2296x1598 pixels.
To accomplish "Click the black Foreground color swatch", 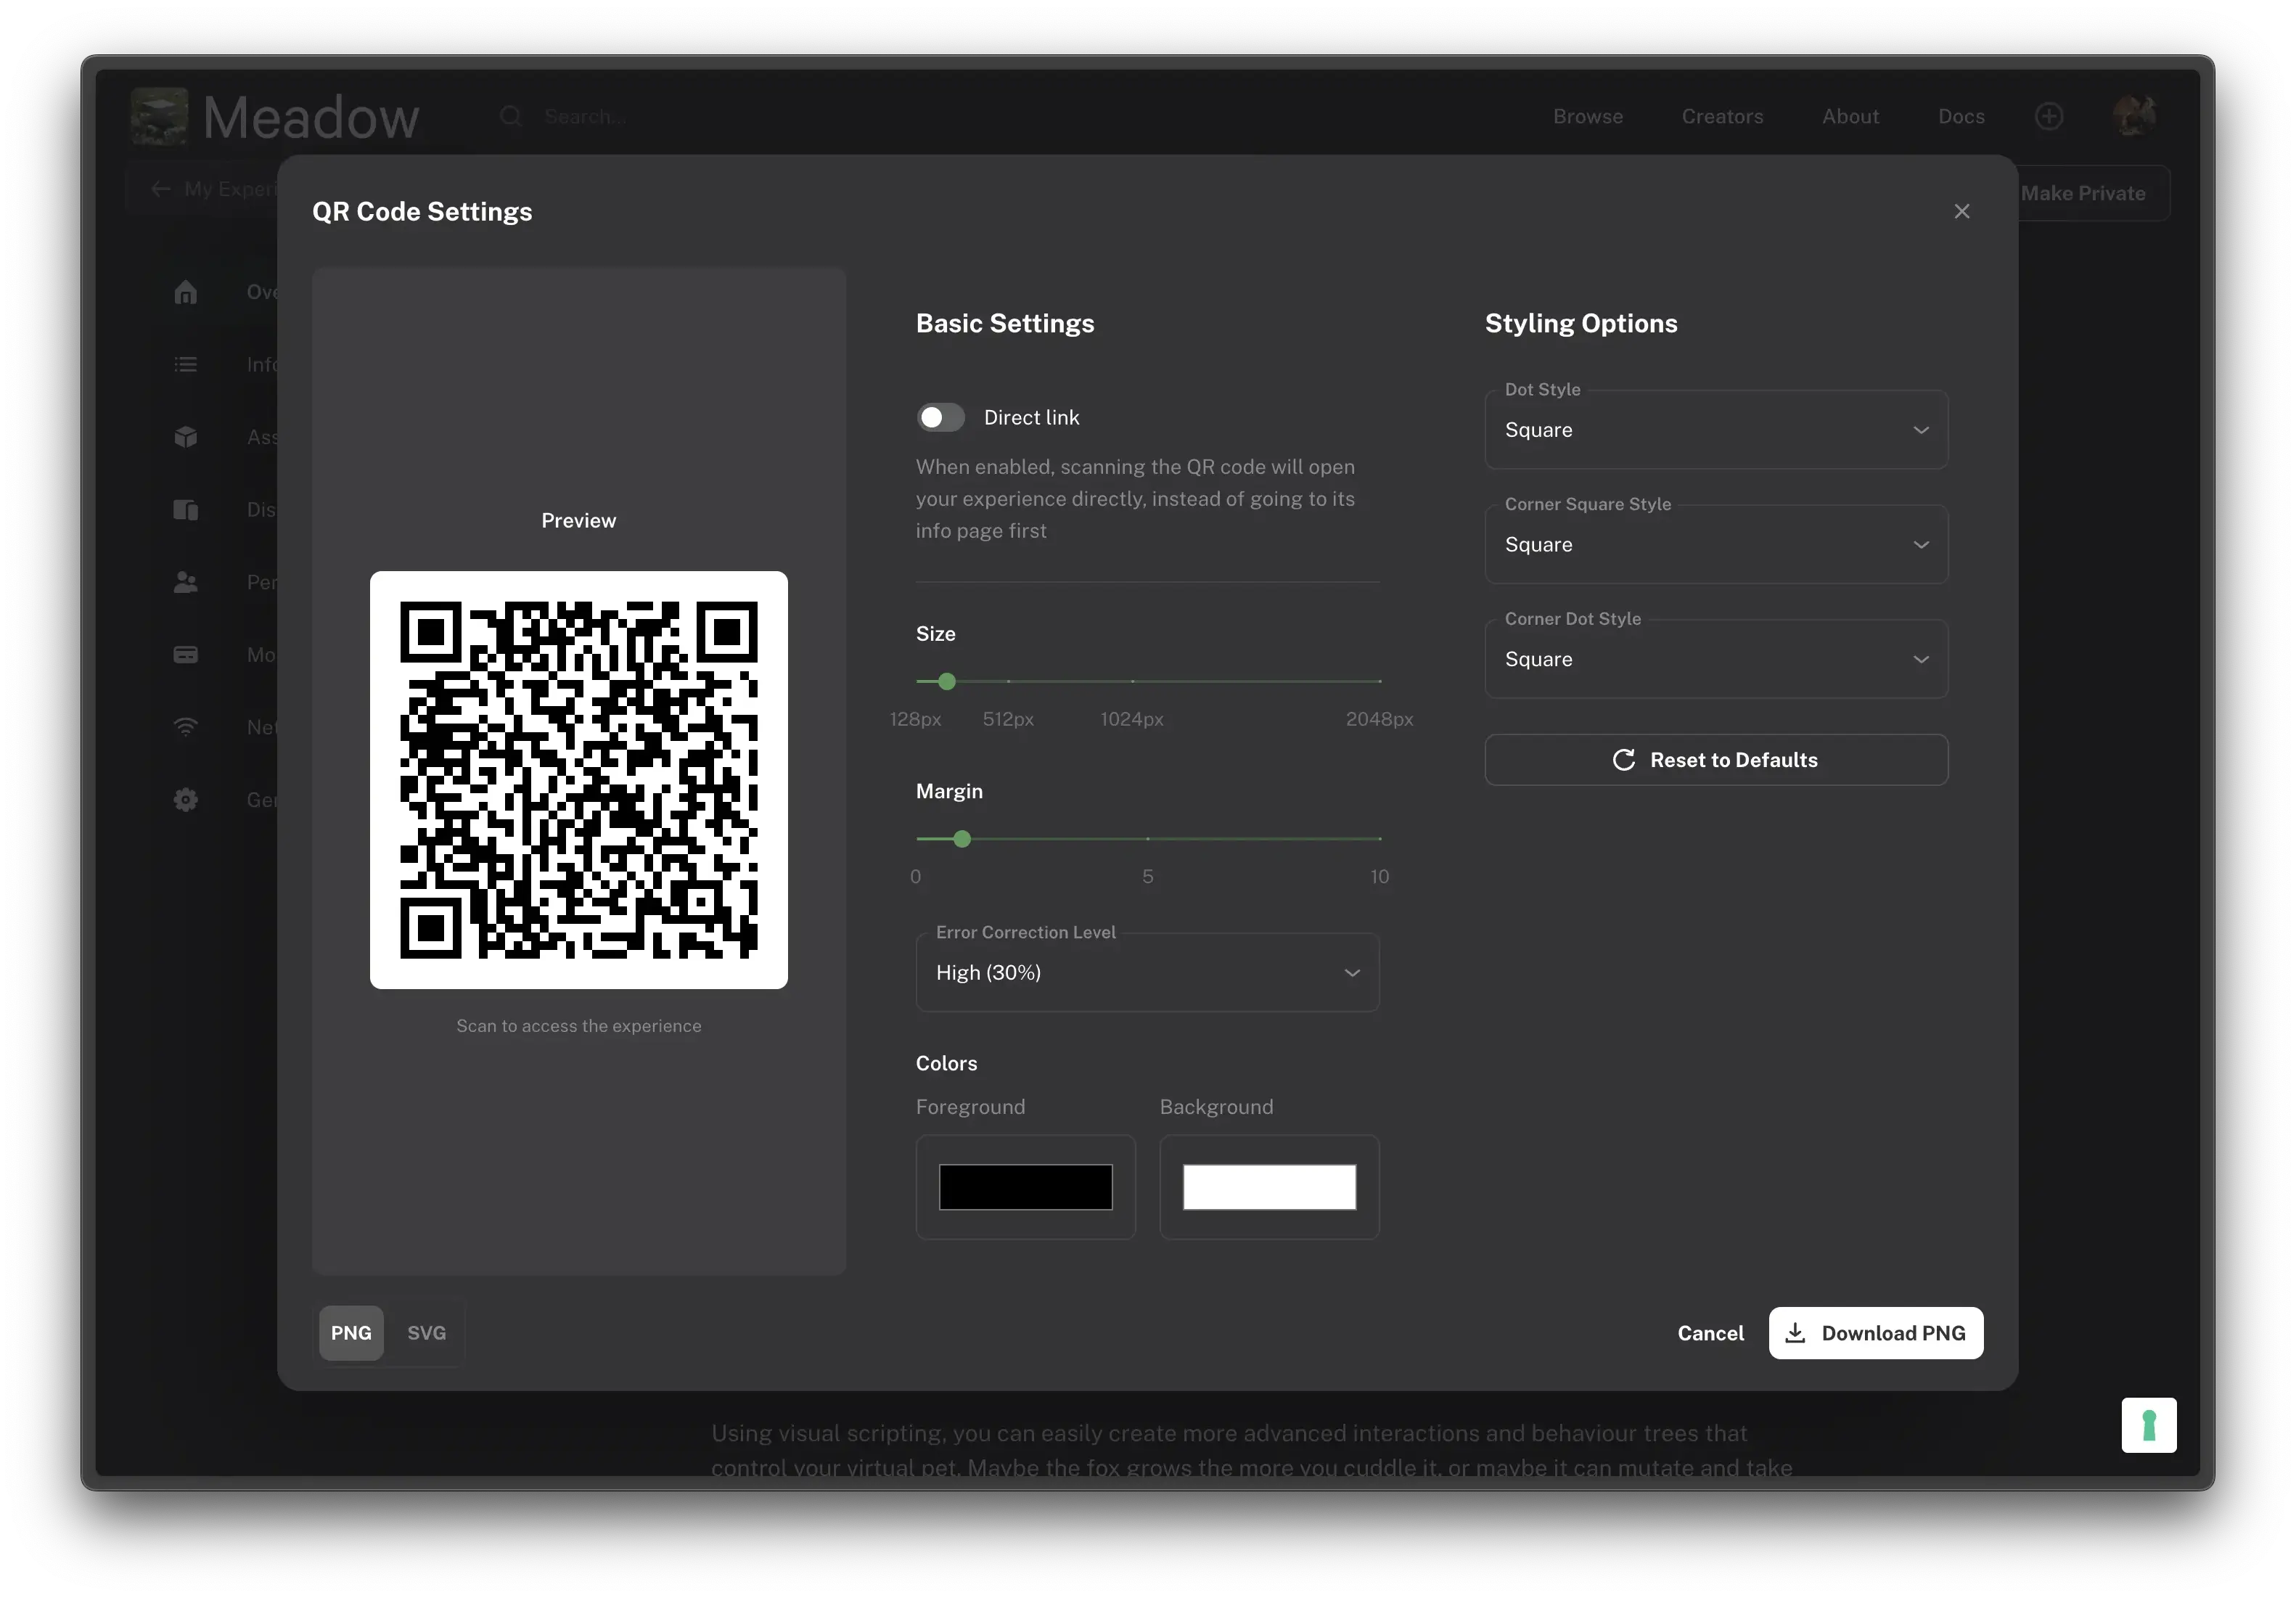I will click(1025, 1187).
